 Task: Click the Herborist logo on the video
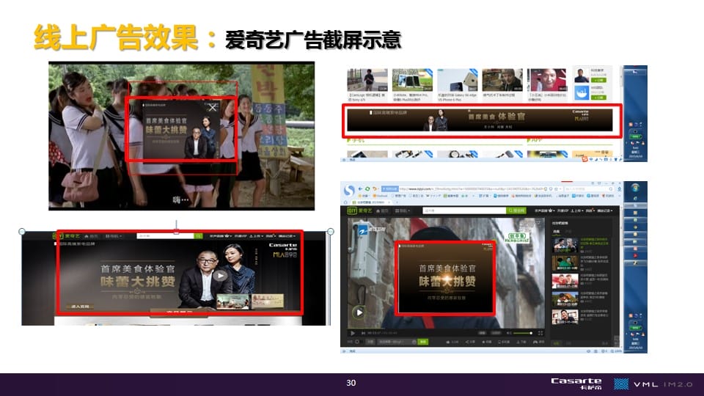tap(517, 238)
